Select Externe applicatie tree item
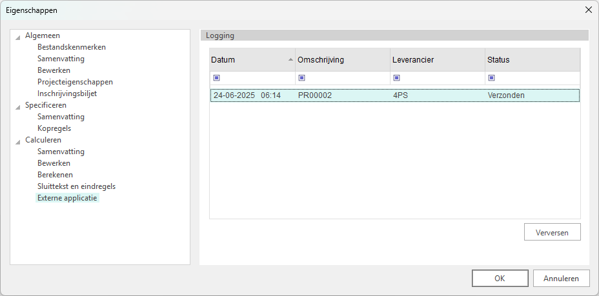 click(x=67, y=198)
